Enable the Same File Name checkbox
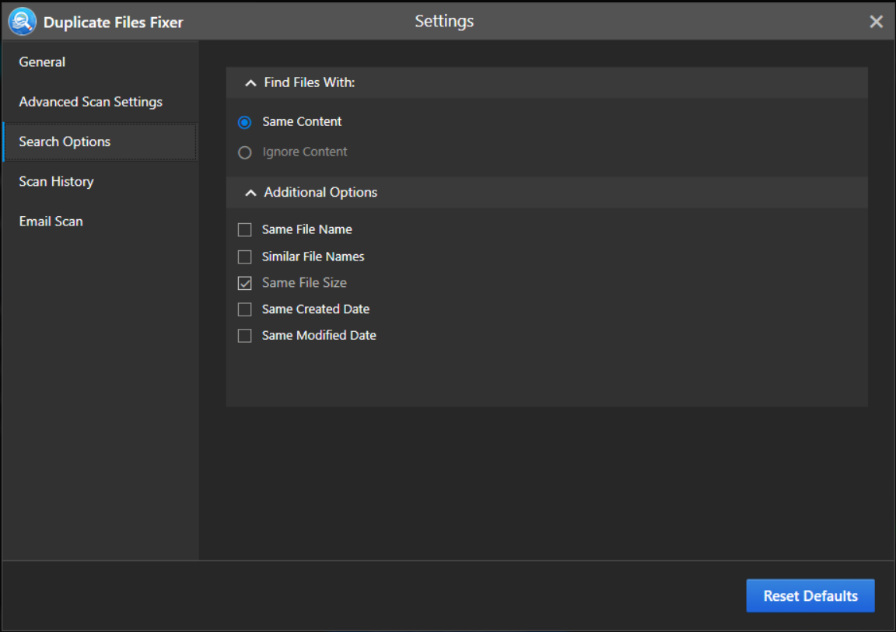 coord(245,230)
